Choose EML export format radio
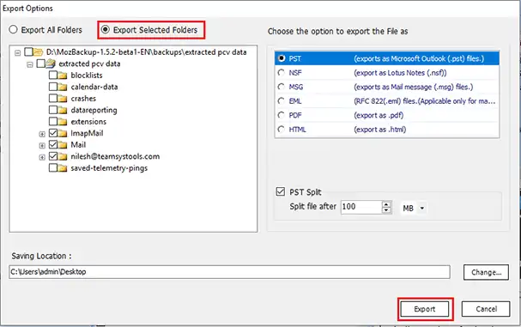The width and height of the screenshot is (521, 327). tap(282, 100)
